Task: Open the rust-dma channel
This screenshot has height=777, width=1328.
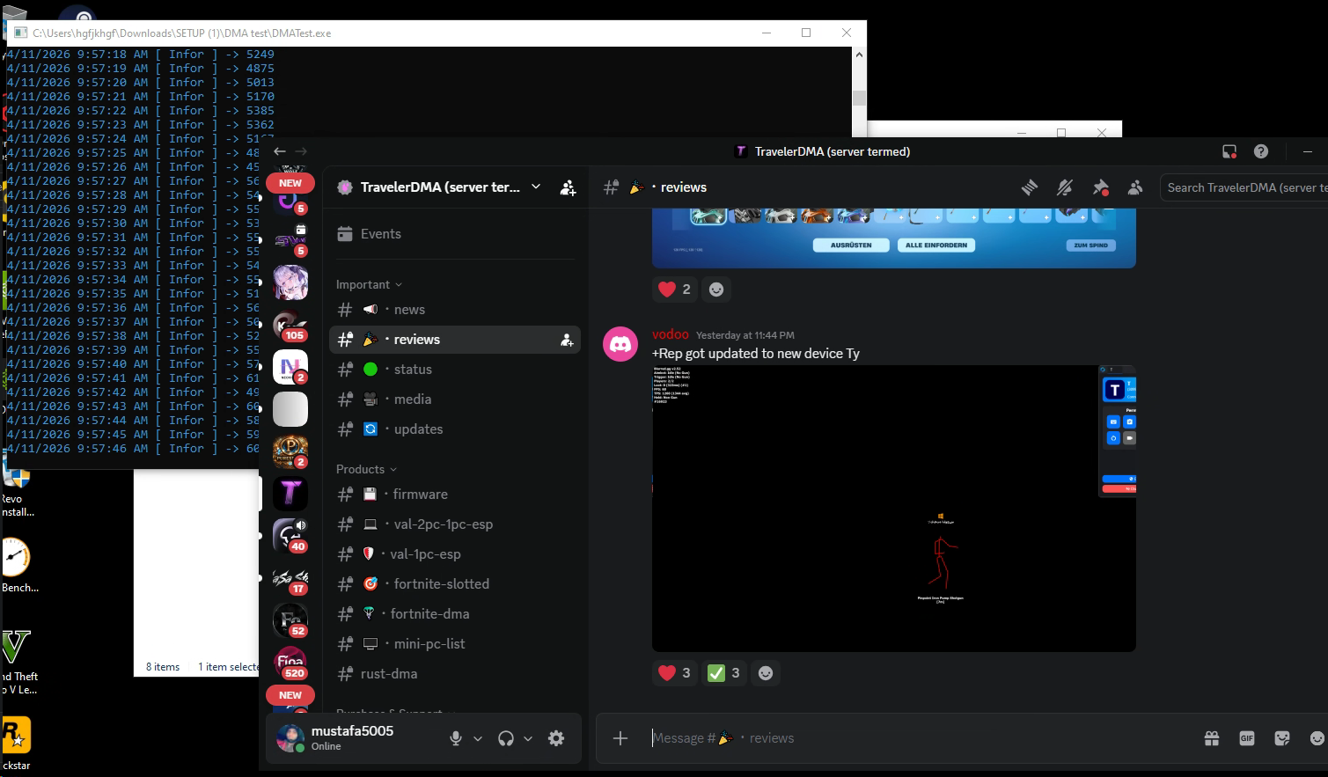Action: click(455, 674)
